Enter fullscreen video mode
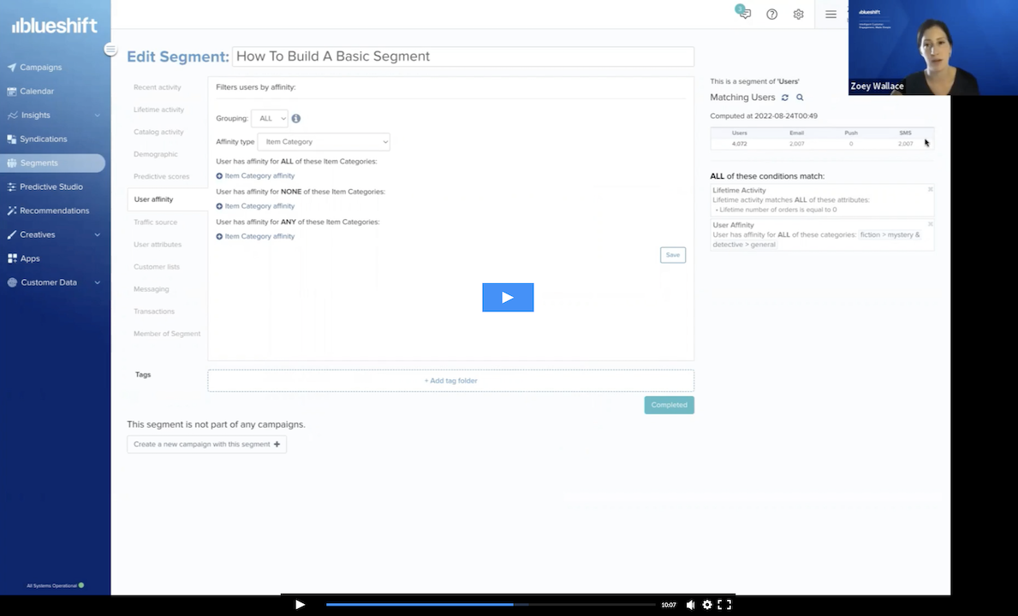 [724, 605]
